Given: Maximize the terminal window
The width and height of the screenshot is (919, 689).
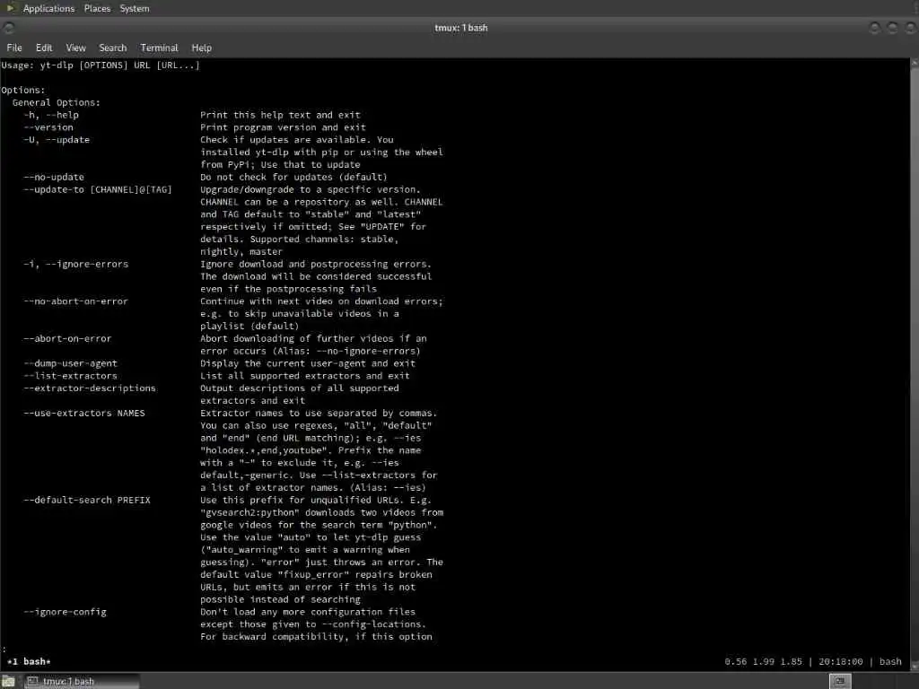Looking at the screenshot, I should (x=893, y=28).
